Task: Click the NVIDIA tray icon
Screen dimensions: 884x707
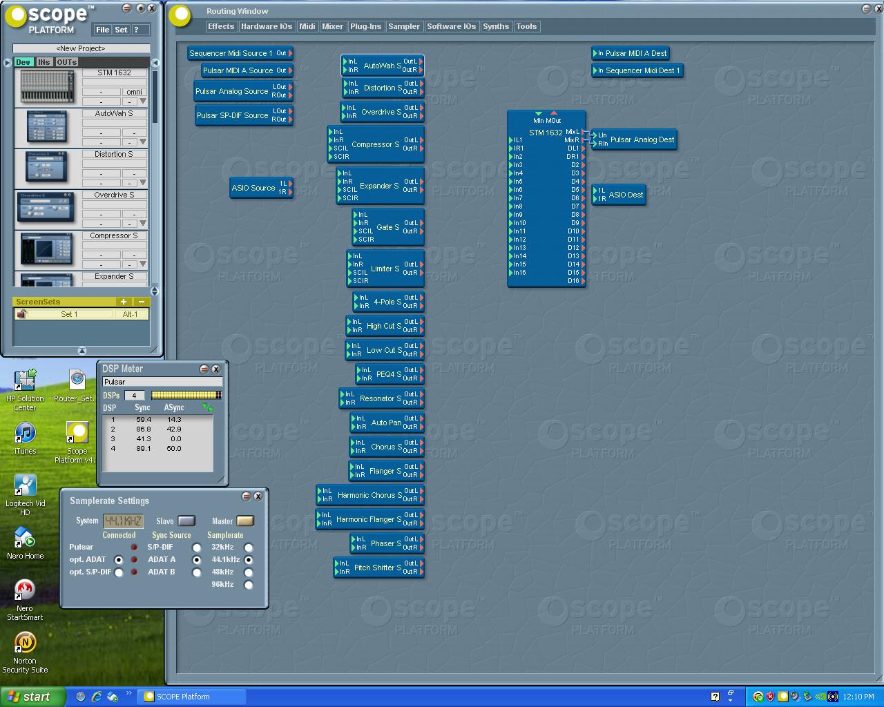Action: 820,697
